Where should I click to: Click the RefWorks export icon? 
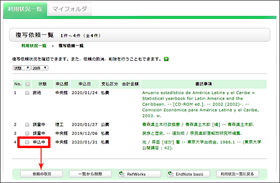coord(122,174)
